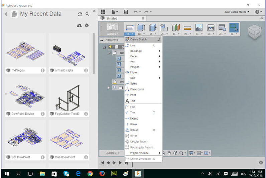The image size is (266, 178).
Task: Choose Trim in Sketch menu
Action: (143, 113)
